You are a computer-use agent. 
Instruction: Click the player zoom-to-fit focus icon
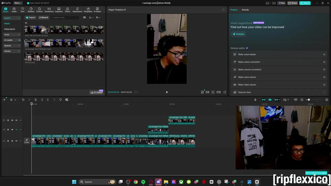pyautogui.click(x=213, y=92)
